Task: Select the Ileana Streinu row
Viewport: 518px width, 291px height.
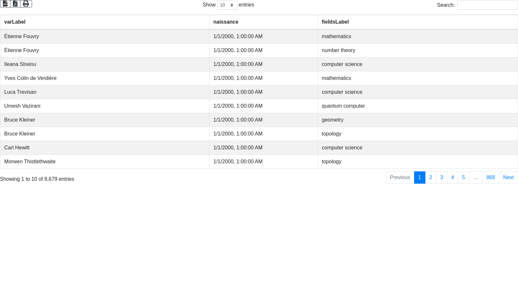Action: coord(20,64)
